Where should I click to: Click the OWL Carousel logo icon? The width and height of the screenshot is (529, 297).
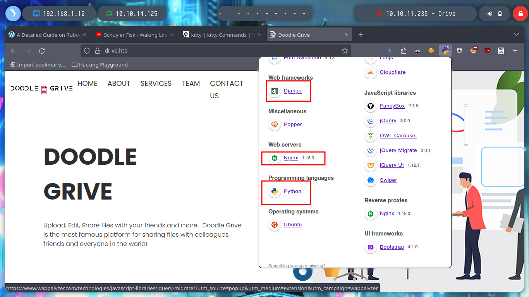pyautogui.click(x=371, y=136)
